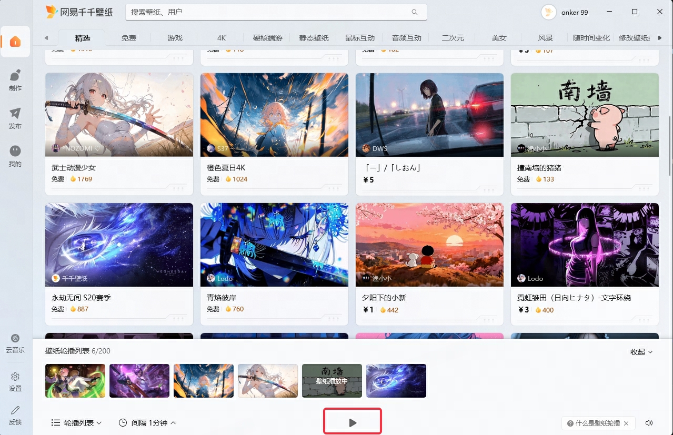Click the search magnifier icon

[x=415, y=12]
